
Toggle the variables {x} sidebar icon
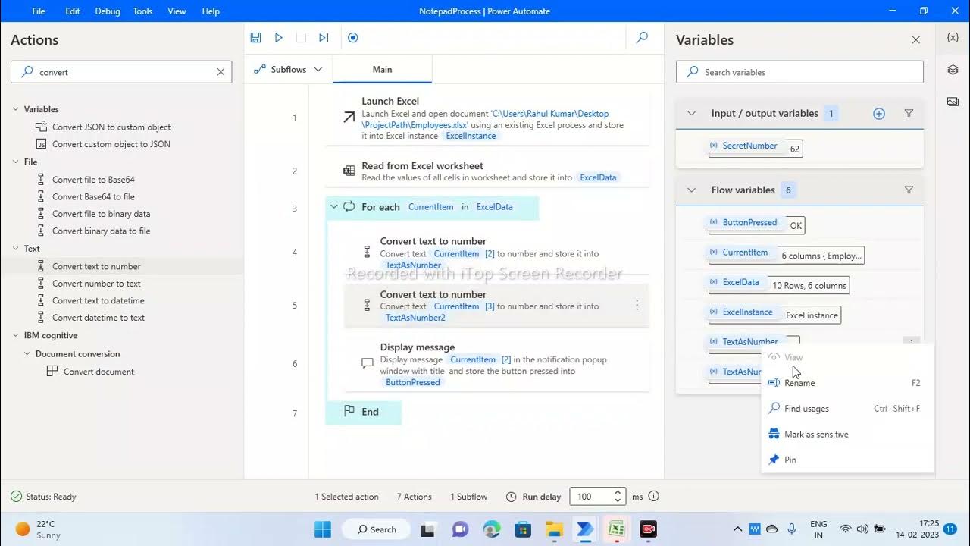[953, 38]
